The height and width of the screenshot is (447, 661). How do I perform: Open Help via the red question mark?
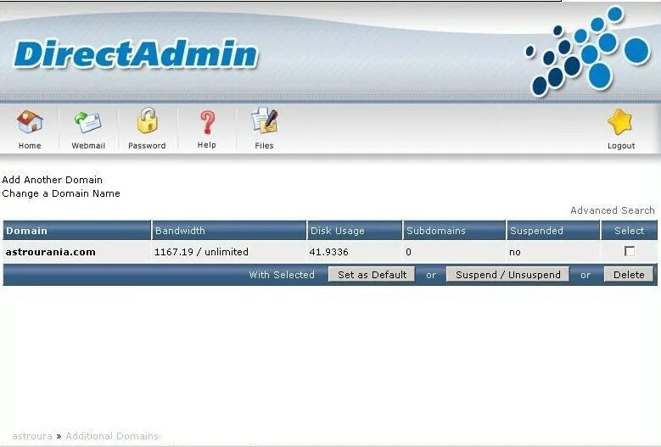pyautogui.click(x=207, y=122)
